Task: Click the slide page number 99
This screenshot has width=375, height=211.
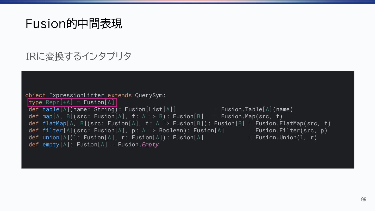Action: point(364,200)
